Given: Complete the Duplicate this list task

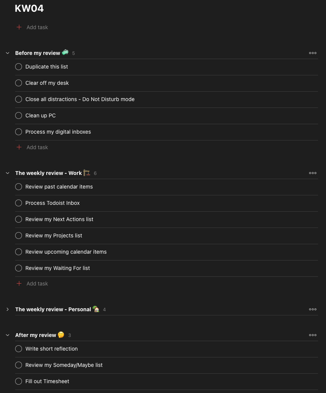Looking at the screenshot, I should point(19,67).
